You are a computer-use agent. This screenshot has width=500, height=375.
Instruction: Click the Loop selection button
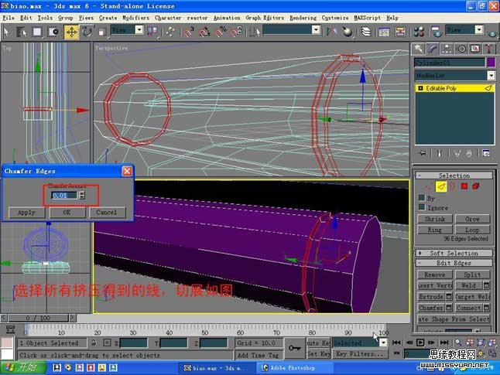pos(472,230)
